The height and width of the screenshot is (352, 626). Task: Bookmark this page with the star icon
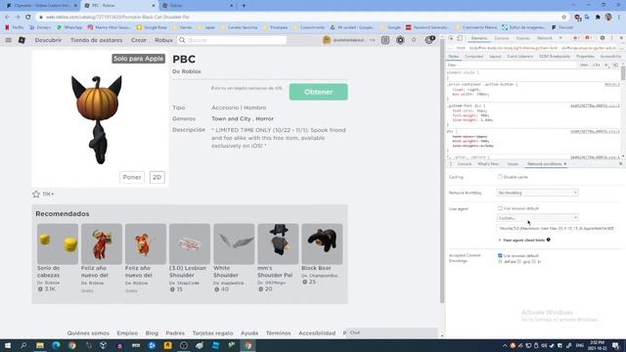(x=563, y=18)
